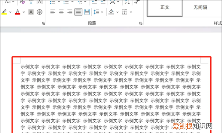Expand the highlight color dropdown arrow

pyautogui.click(x=10, y=12)
